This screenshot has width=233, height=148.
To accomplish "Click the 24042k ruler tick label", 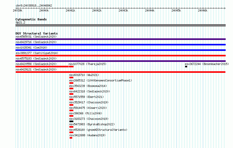I will (x=97, y=10).
